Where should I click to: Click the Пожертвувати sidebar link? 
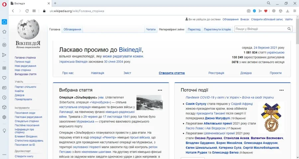(24, 99)
